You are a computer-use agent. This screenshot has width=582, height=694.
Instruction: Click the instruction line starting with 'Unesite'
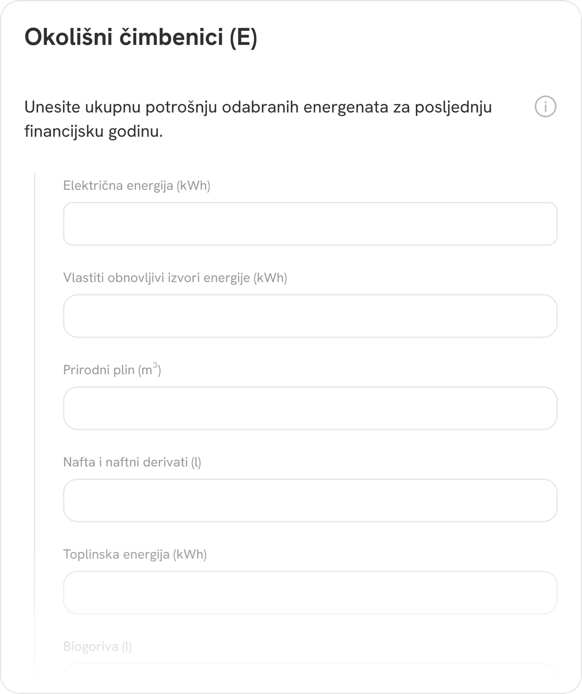pos(258,107)
